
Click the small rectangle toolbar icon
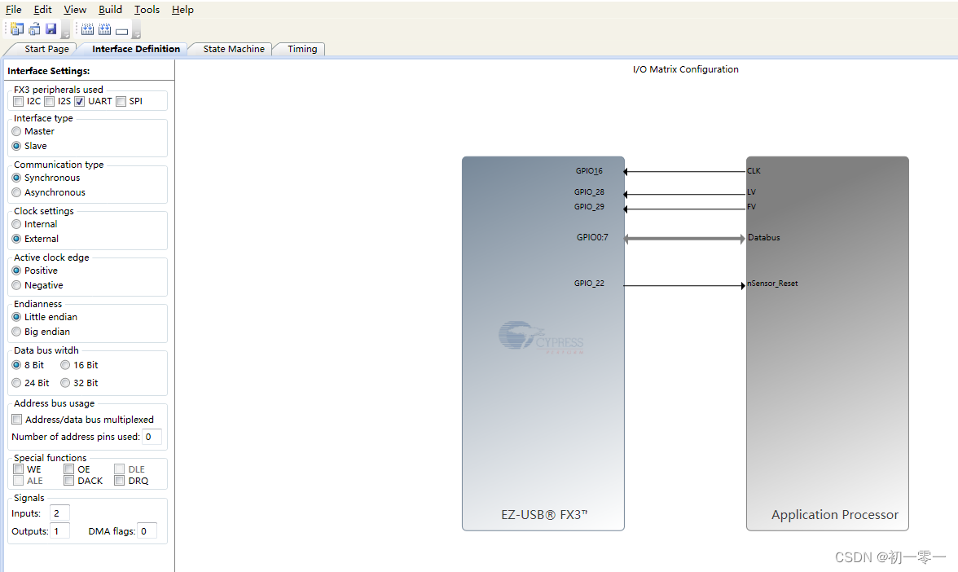(121, 31)
